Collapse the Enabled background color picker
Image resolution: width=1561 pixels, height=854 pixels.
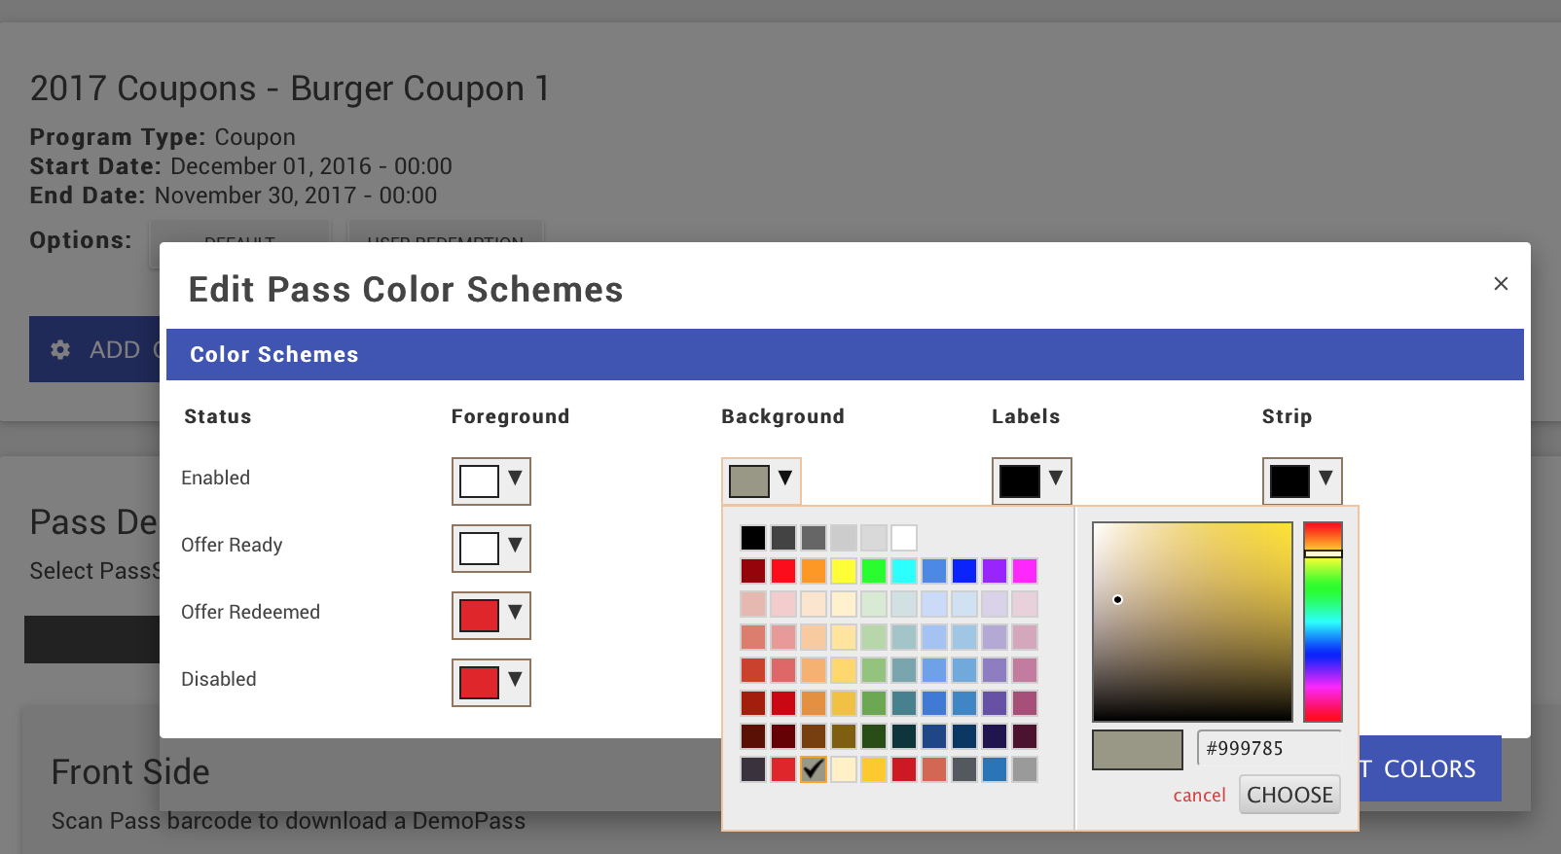[760, 480]
